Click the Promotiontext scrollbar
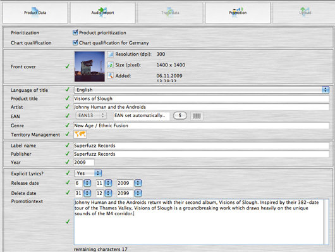Viewport: 335px width, 252px height. pyautogui.click(x=326, y=222)
